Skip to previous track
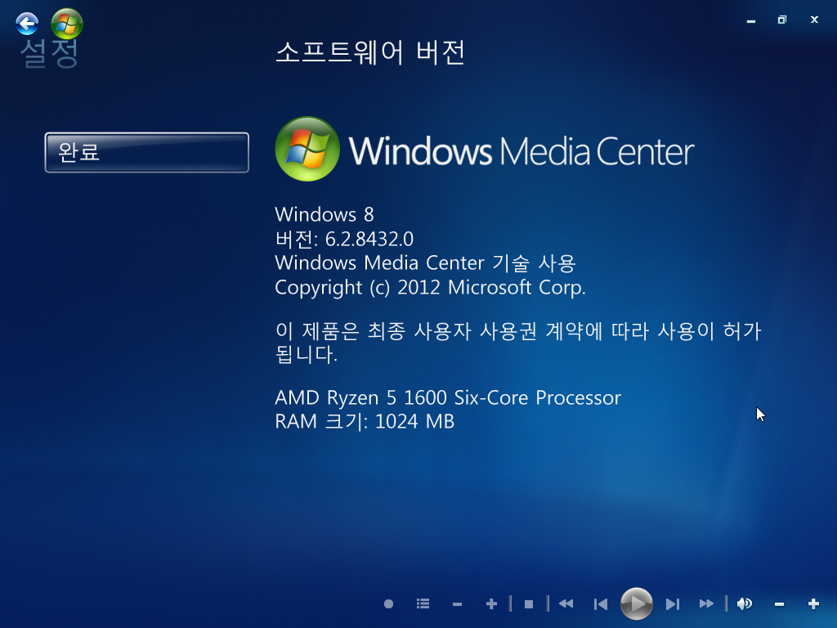The height and width of the screenshot is (628, 837). tap(601, 604)
